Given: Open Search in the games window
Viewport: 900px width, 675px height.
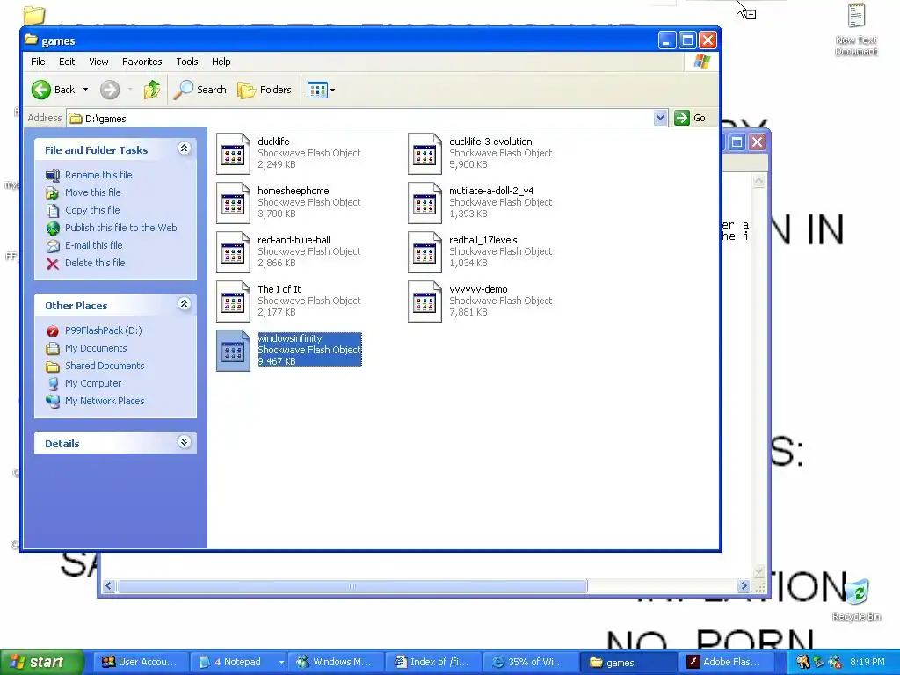Looking at the screenshot, I should click(x=200, y=90).
